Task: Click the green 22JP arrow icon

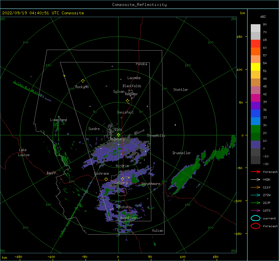Action: pos(255,203)
